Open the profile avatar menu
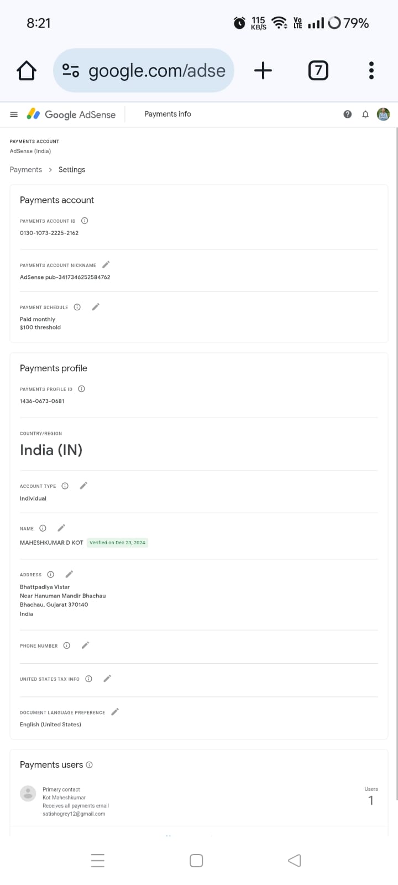This screenshot has height=885, width=398. point(384,114)
